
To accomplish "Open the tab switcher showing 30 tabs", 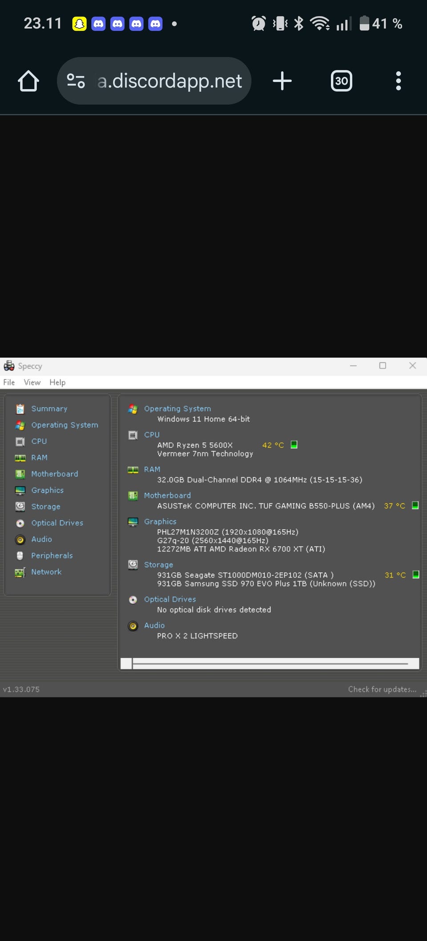I will tap(342, 81).
